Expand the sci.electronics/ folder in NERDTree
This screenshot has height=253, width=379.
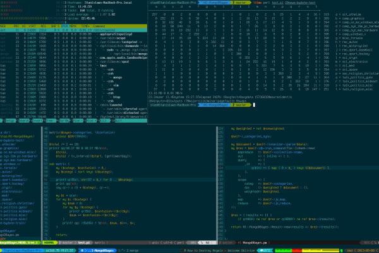11,191
